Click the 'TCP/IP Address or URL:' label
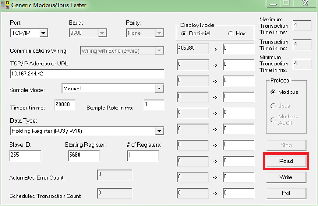The width and height of the screenshot is (318, 206). 40,64
